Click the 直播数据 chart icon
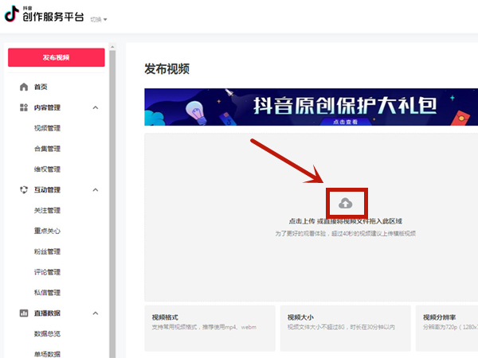478x358 pixels. (x=24, y=313)
